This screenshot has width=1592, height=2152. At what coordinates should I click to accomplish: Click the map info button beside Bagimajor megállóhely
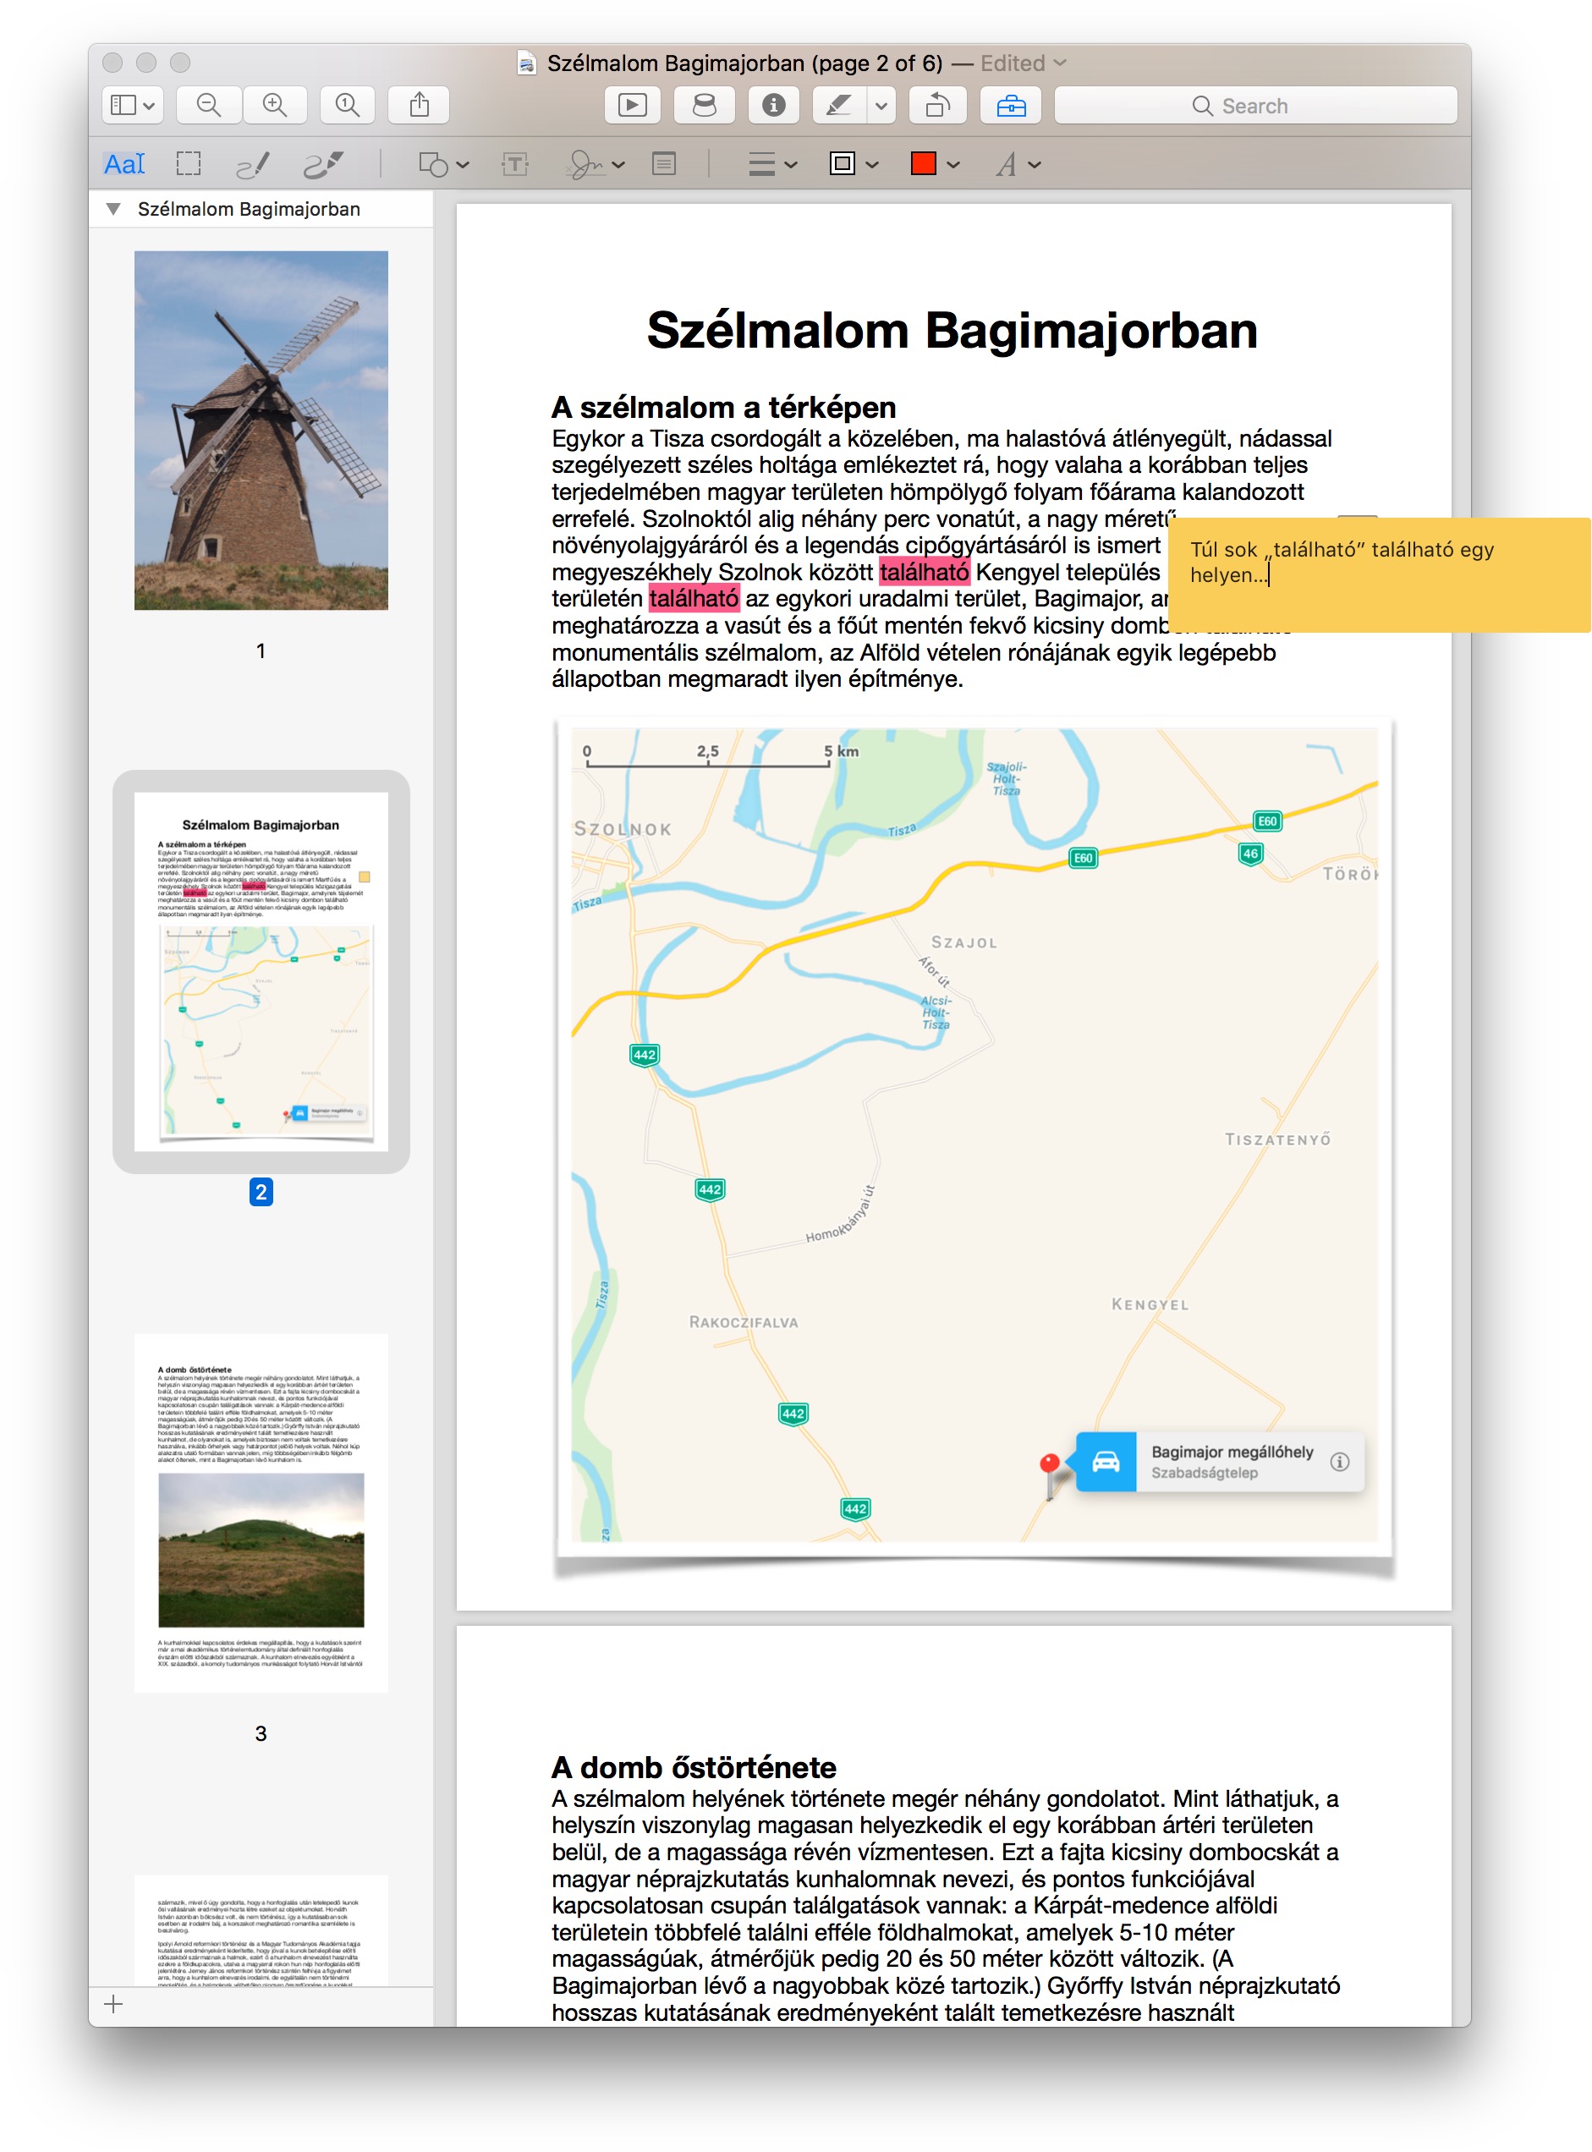(1340, 1462)
